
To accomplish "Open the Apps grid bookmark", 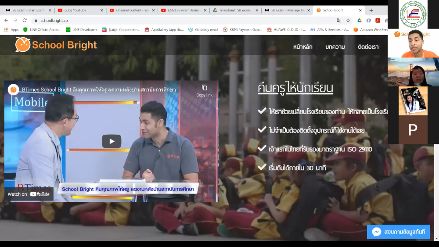I will click(11, 30).
